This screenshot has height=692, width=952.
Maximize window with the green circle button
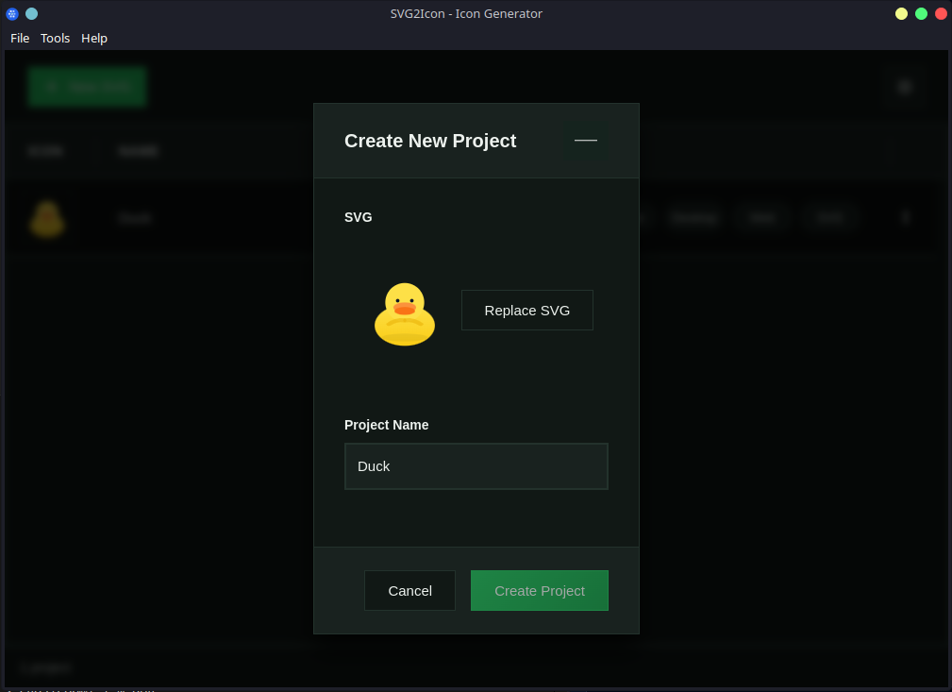pos(921,13)
